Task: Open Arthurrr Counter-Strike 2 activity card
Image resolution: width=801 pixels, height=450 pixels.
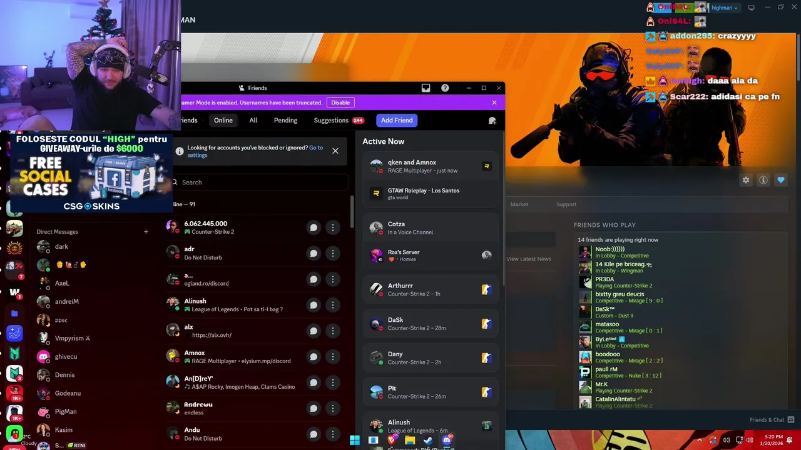Action: tap(431, 289)
